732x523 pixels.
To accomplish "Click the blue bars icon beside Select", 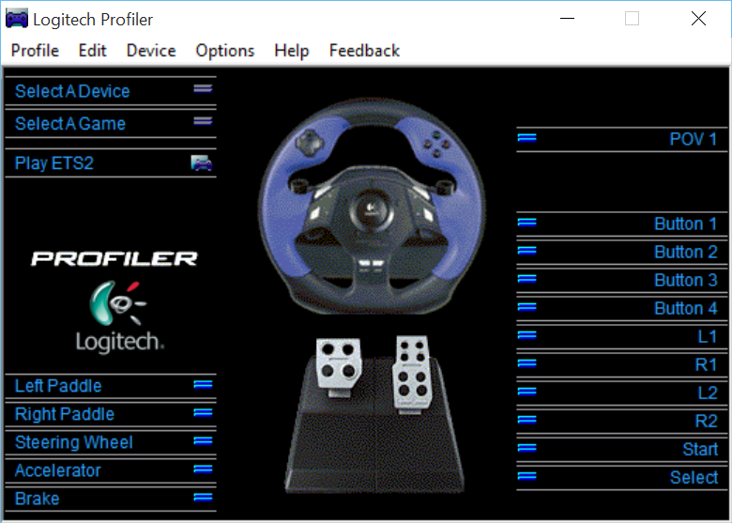I will pos(527,476).
